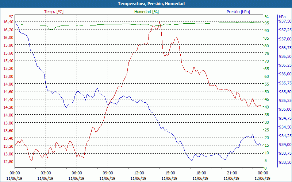Click temperature axis value 14,20
This screenshot has height=182, width=292.
(x=8, y=107)
